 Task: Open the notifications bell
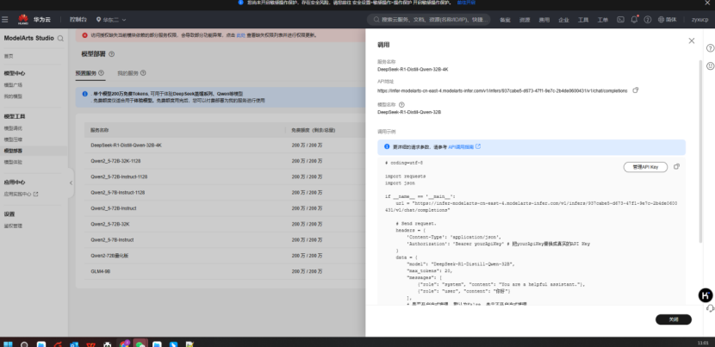coord(634,20)
